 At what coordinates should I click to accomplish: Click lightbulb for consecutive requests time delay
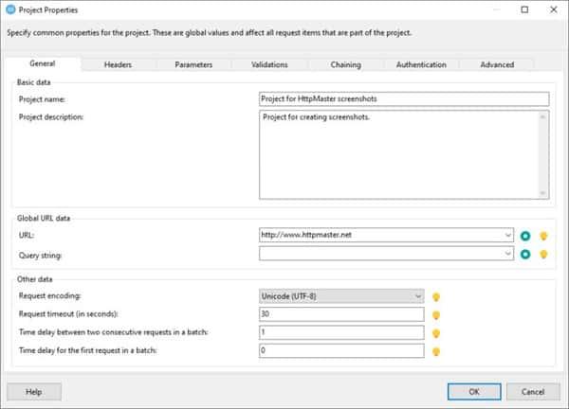436,333
